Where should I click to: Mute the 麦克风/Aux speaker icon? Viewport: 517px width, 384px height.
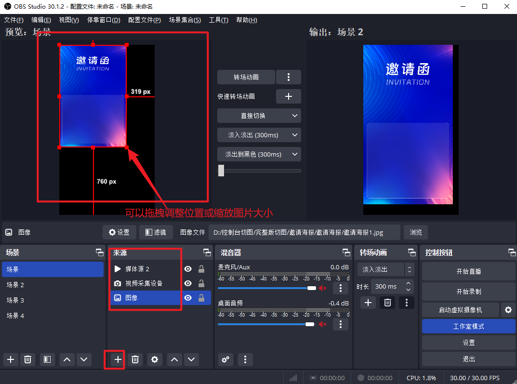tap(323, 288)
